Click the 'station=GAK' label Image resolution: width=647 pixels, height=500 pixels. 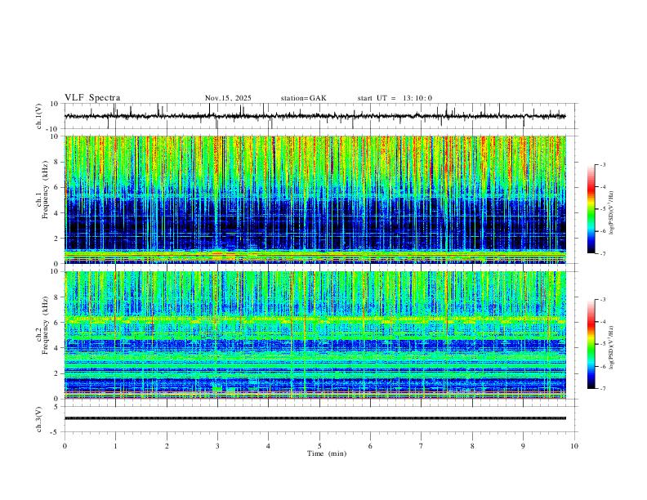pyautogui.click(x=303, y=98)
